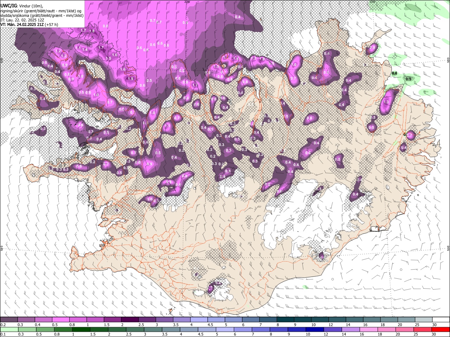Click the '15W' longitude label at top
Image resolution: width=450 pixels, height=337 pixels.
pos(372,2)
